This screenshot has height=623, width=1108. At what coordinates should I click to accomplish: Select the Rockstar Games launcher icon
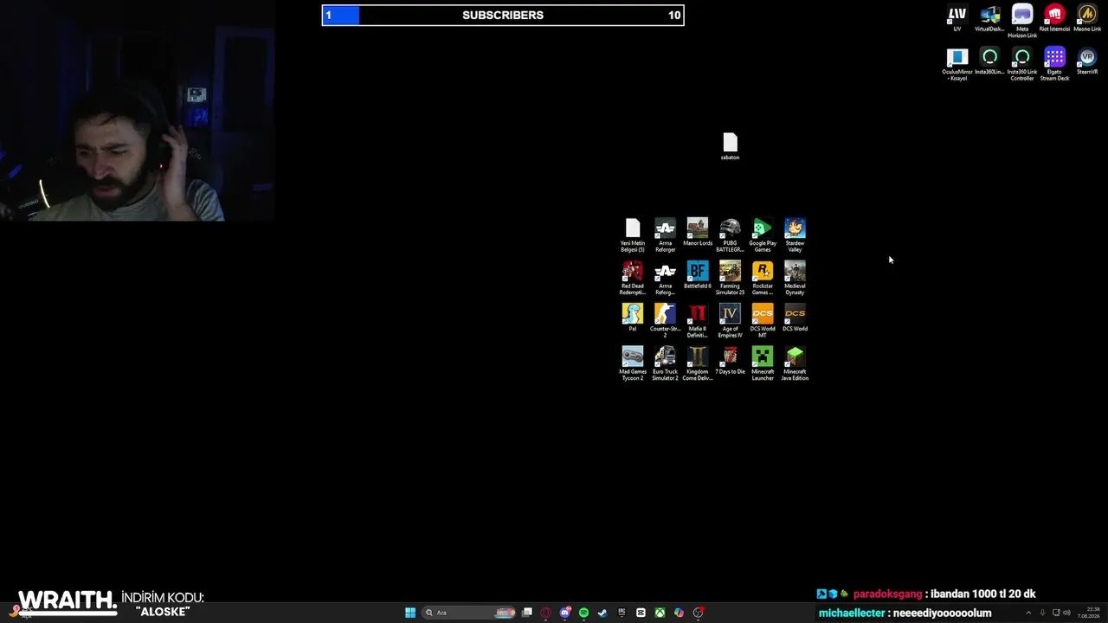pos(763,279)
